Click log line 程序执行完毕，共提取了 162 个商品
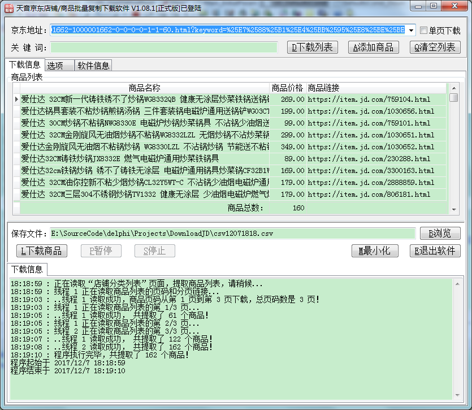The width and height of the screenshot is (472, 410). [x=100, y=355]
